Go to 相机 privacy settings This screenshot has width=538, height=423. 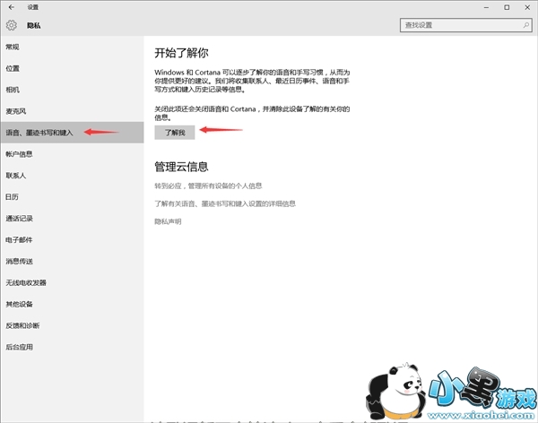(13, 90)
